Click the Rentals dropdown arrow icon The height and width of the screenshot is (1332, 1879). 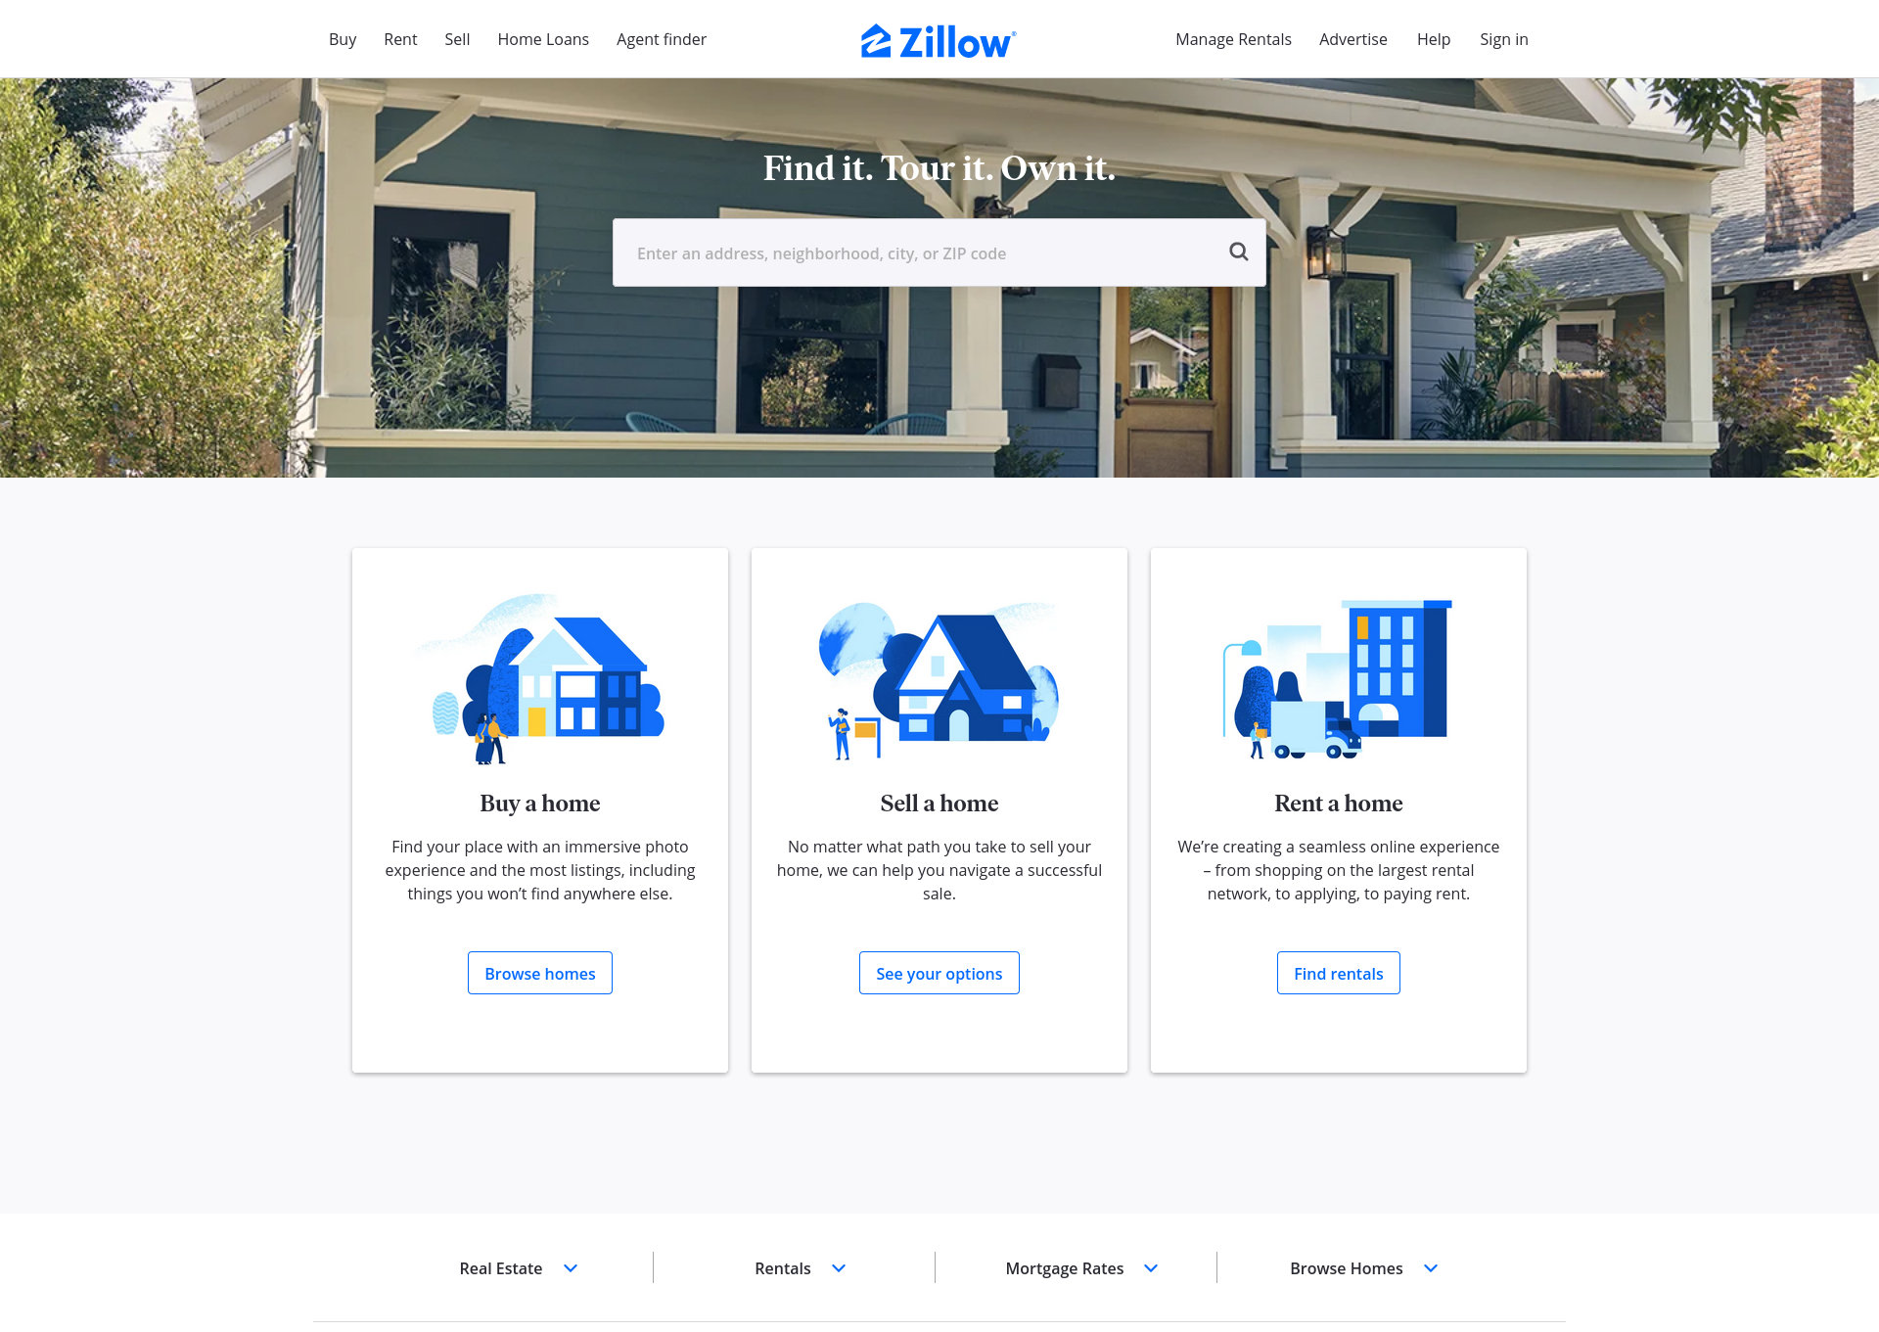(839, 1268)
